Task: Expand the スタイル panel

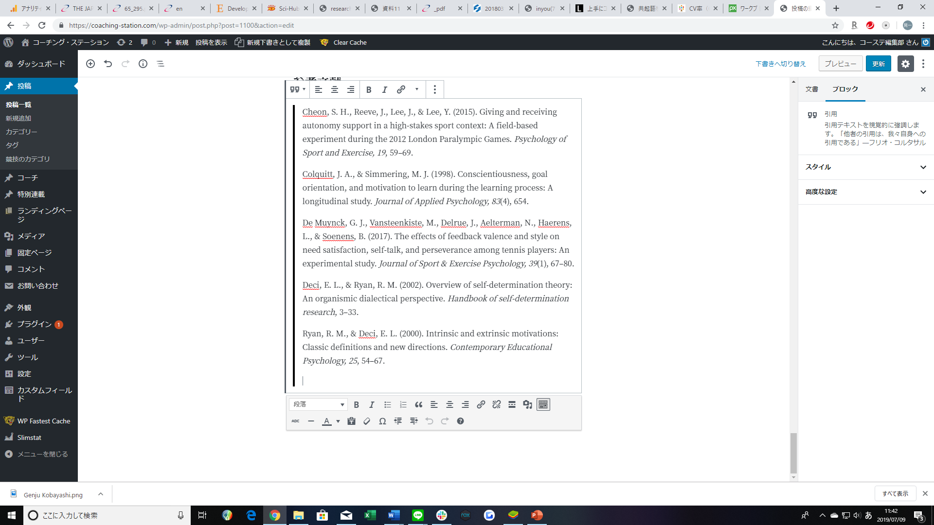Action: [x=866, y=167]
